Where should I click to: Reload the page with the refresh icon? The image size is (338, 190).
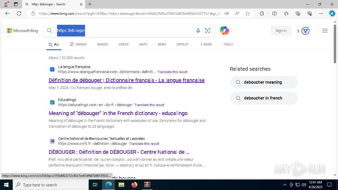[x=19, y=13]
